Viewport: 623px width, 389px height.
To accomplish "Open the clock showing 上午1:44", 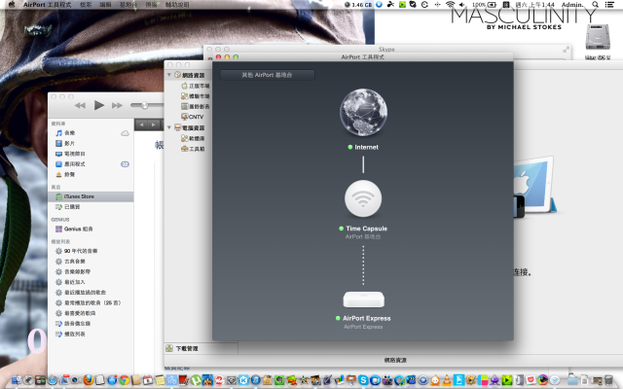I will (x=534, y=5).
